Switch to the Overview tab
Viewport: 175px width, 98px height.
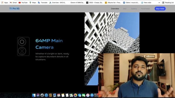click(115, 9)
